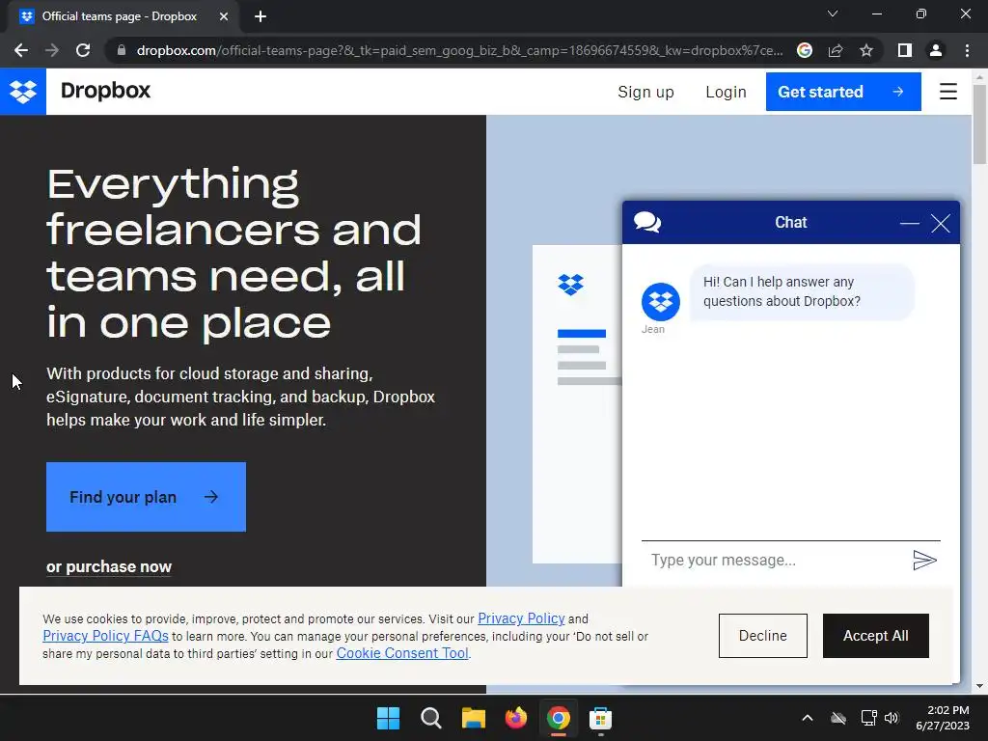
Task: Open Microsoft Store from the taskbar
Action: [x=600, y=718]
